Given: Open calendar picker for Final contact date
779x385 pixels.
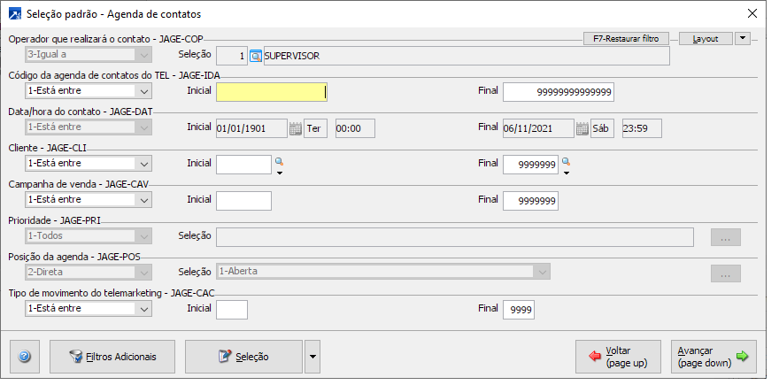Looking at the screenshot, I should coord(582,129).
